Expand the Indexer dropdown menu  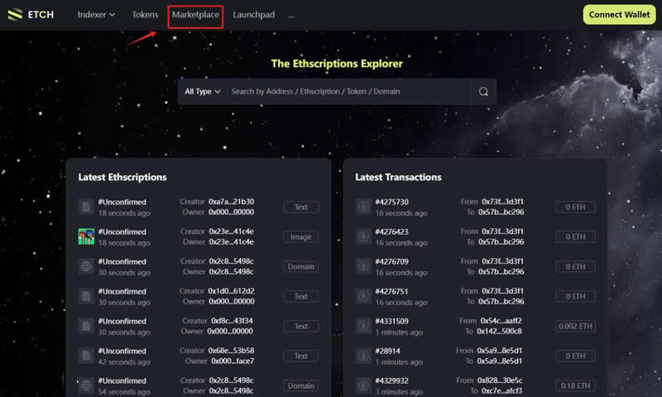point(96,15)
